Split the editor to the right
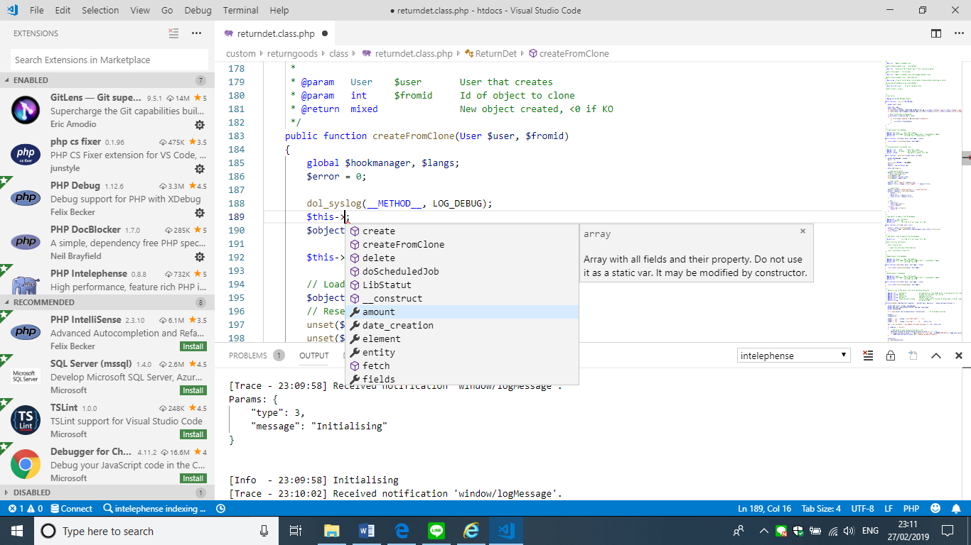The height and width of the screenshot is (545, 971). point(936,33)
